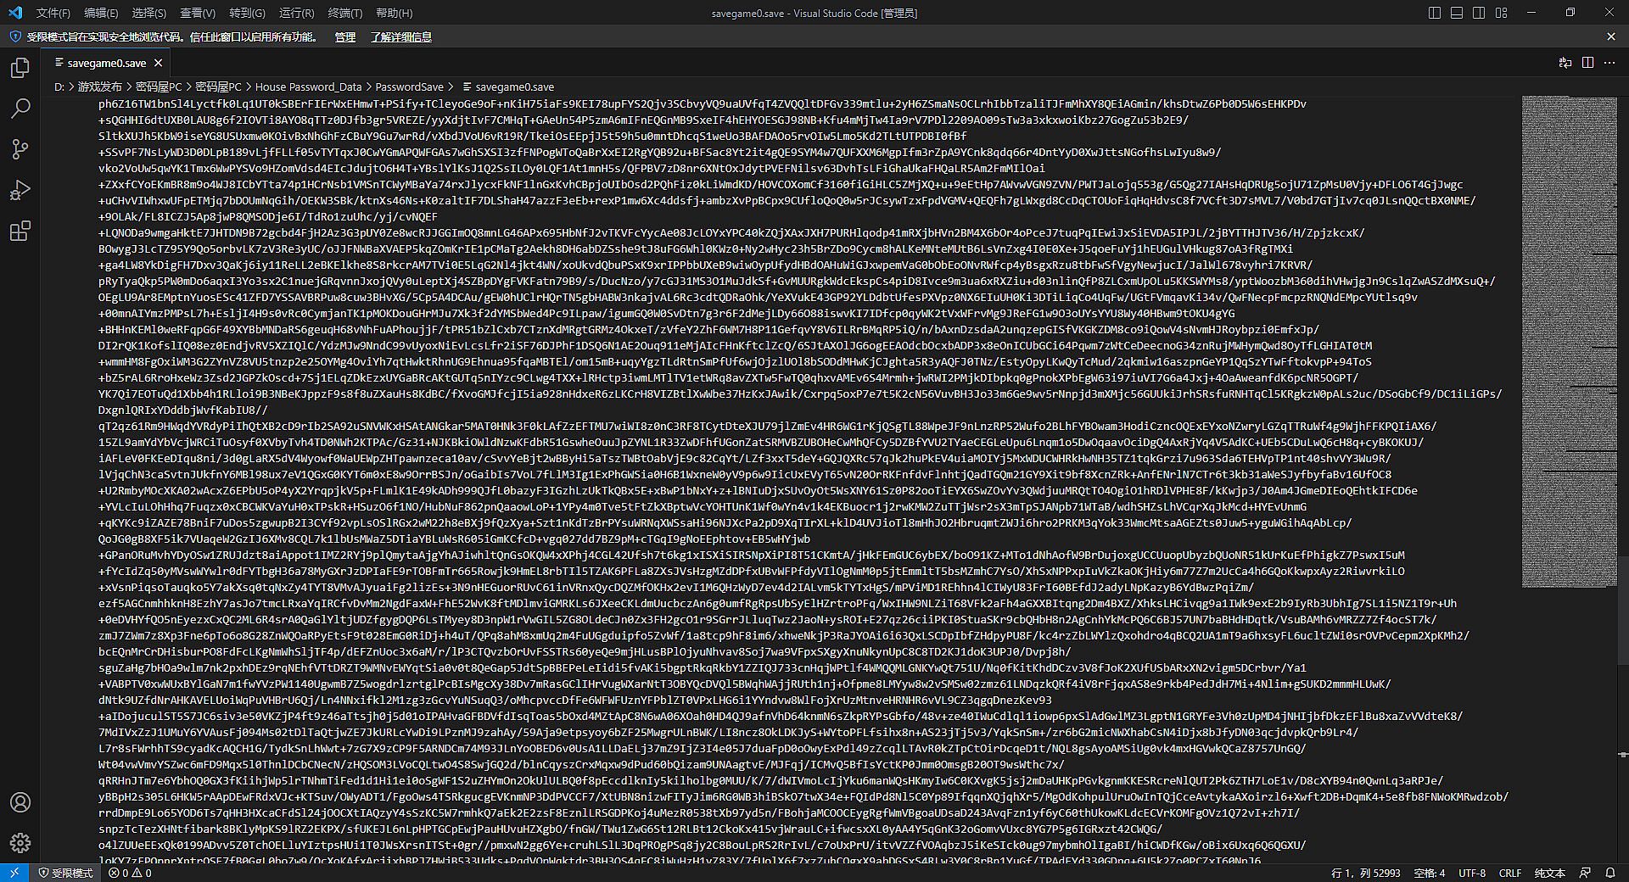Open the Accounts icon in activity bar
This screenshot has height=882, width=1629.
click(x=20, y=802)
